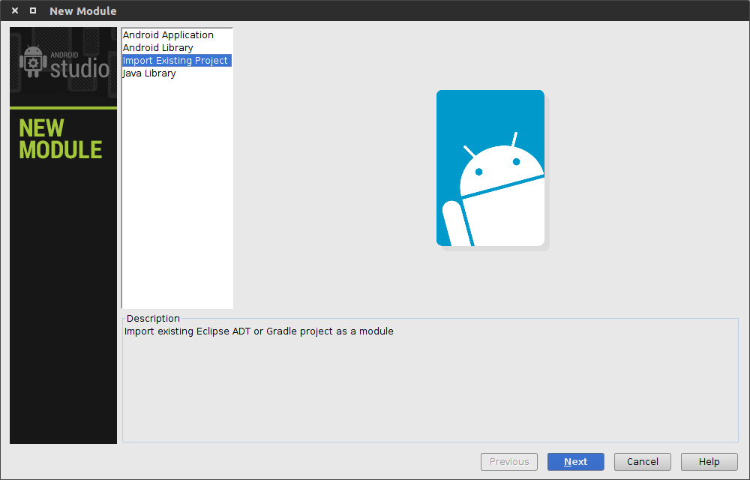Cancel the New Module dialog
The height and width of the screenshot is (480, 750).
(x=643, y=462)
